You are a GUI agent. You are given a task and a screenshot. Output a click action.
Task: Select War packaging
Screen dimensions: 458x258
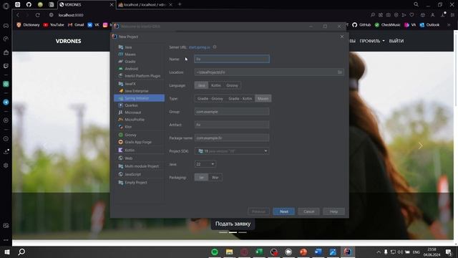click(215, 177)
